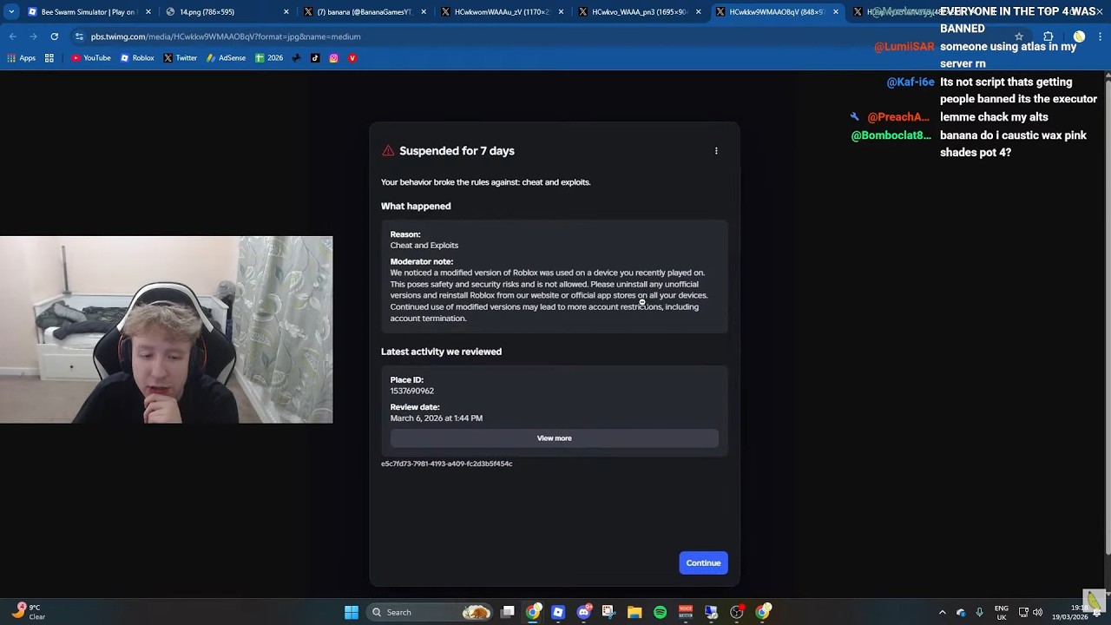Click the taskbar Search box
Image resolution: width=1111 pixels, height=625 pixels.
430,613
